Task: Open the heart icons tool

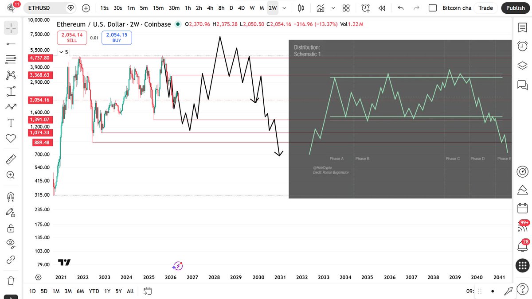Action: [x=11, y=138]
